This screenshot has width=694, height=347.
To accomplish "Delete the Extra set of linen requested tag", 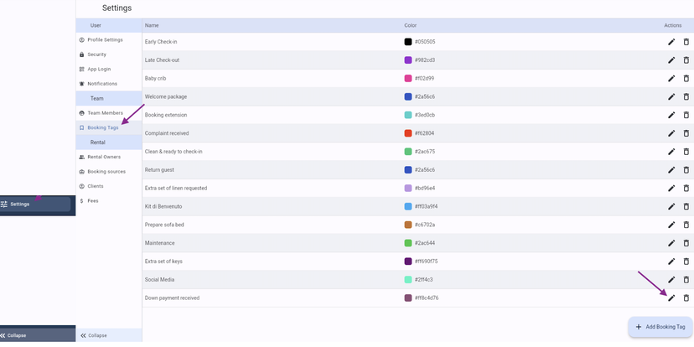I will click(686, 188).
